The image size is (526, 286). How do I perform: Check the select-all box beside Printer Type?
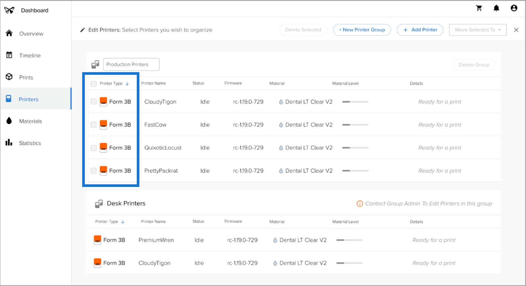94,84
